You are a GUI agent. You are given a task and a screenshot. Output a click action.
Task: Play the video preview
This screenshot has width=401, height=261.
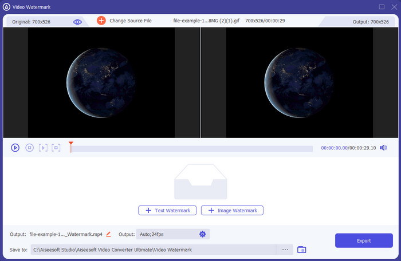pos(15,148)
